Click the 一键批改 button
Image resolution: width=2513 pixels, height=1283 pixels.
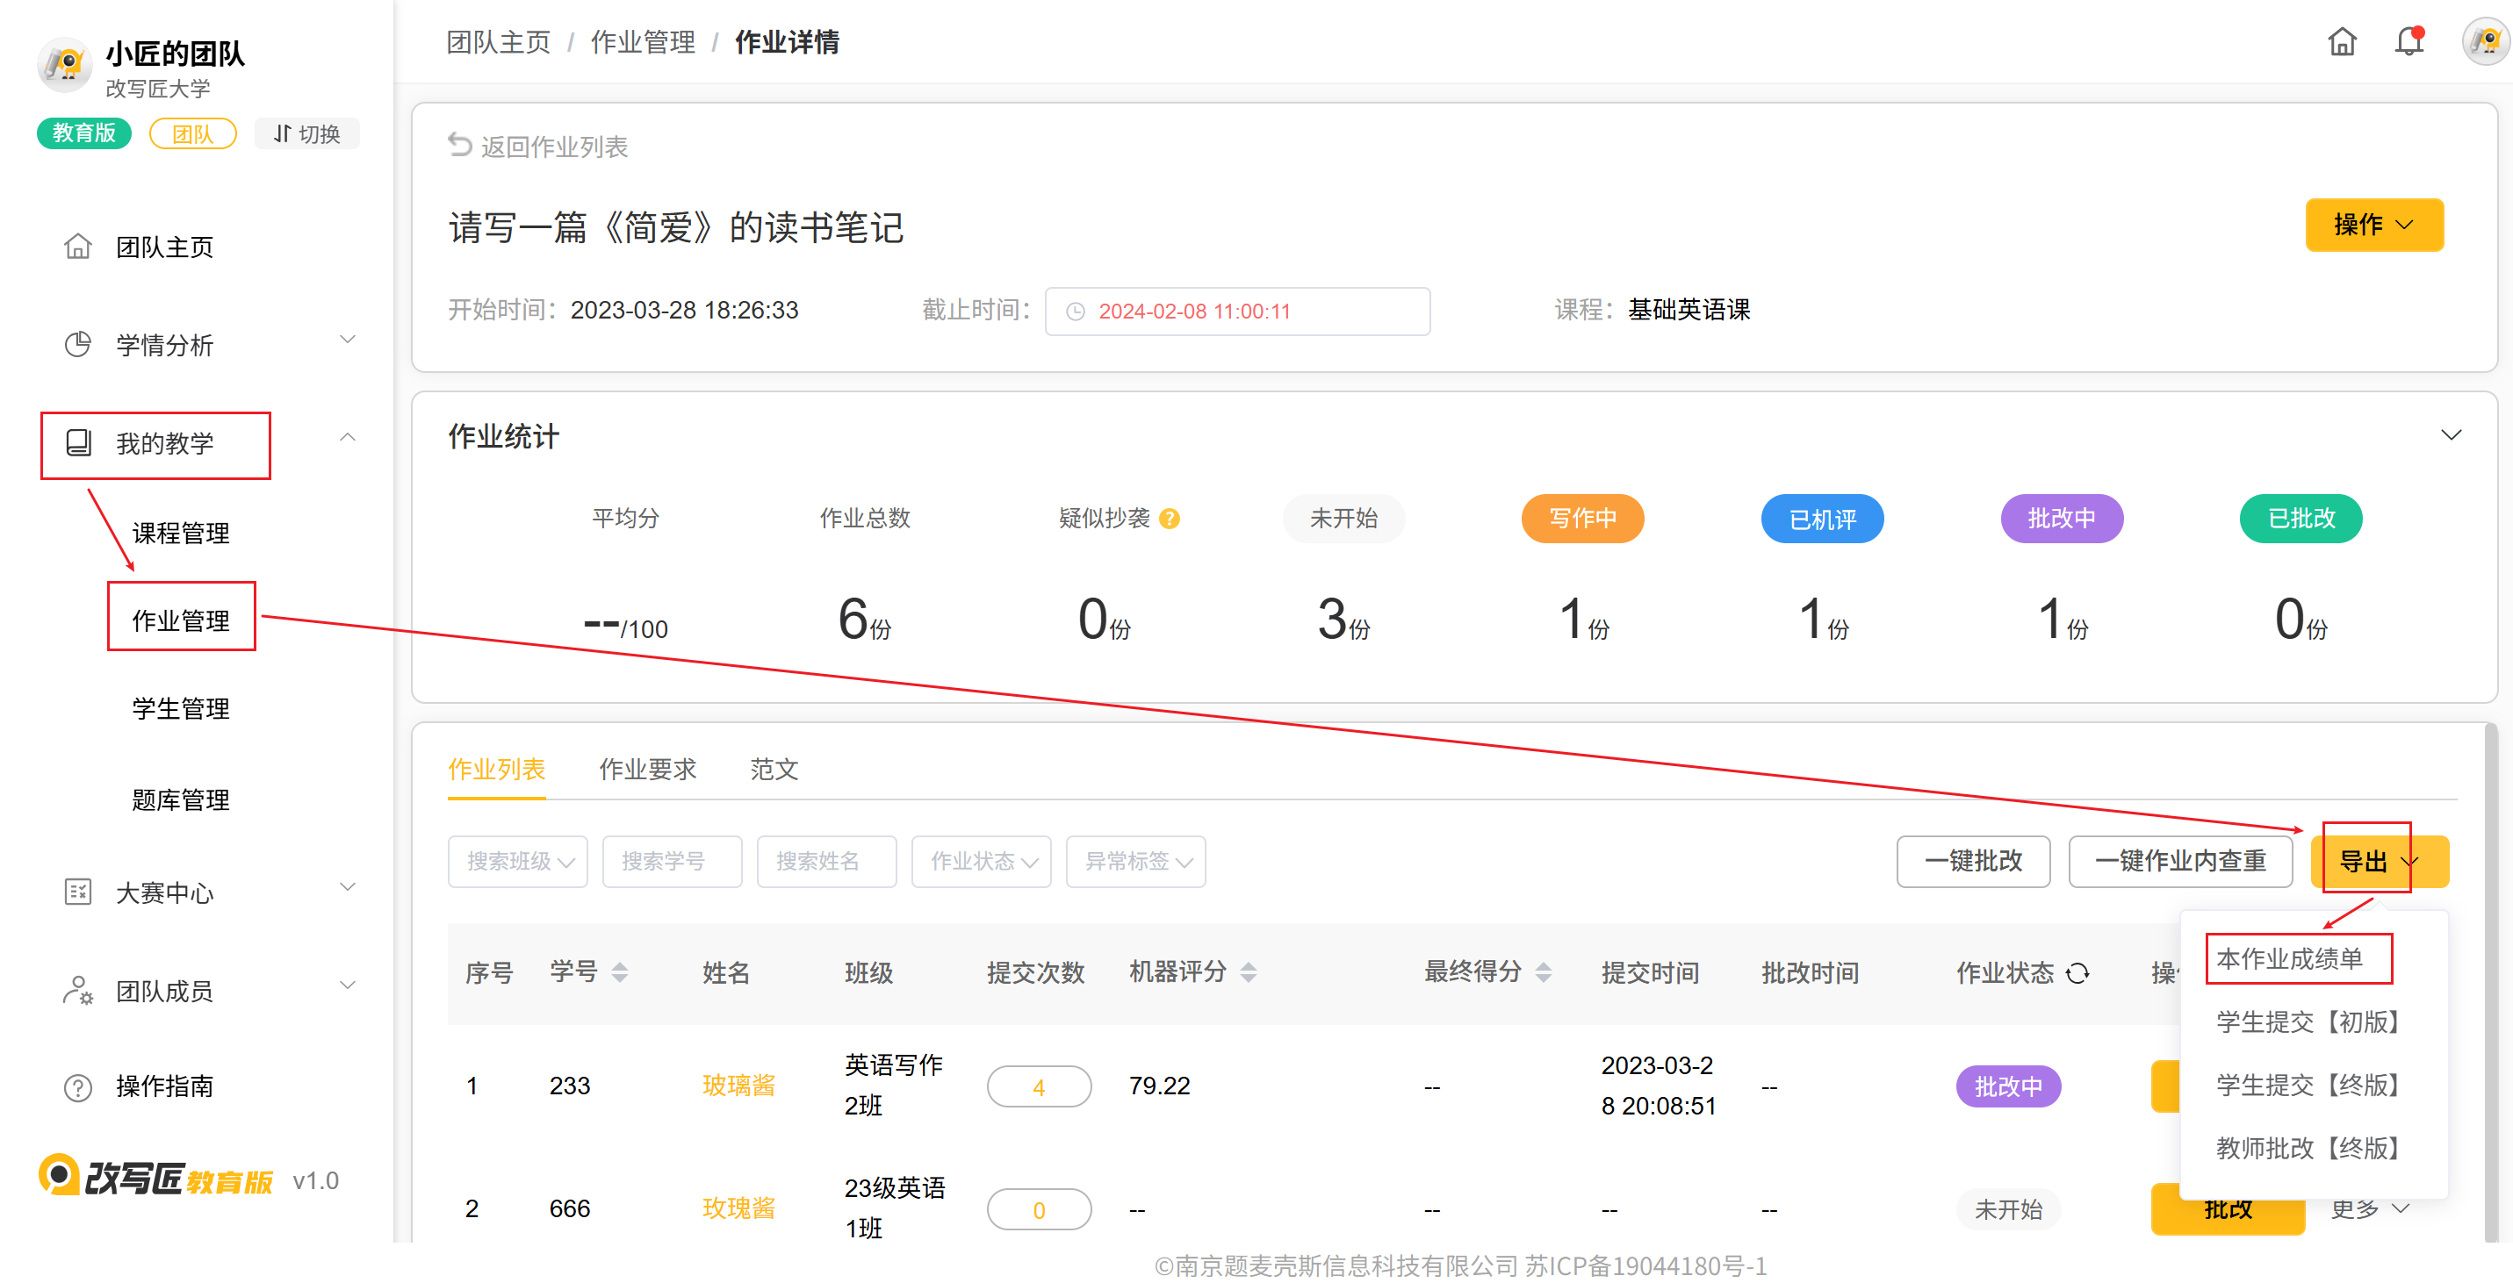tap(1972, 862)
